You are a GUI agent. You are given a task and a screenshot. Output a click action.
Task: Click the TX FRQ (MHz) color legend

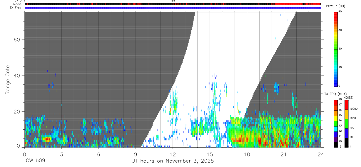click(335, 123)
